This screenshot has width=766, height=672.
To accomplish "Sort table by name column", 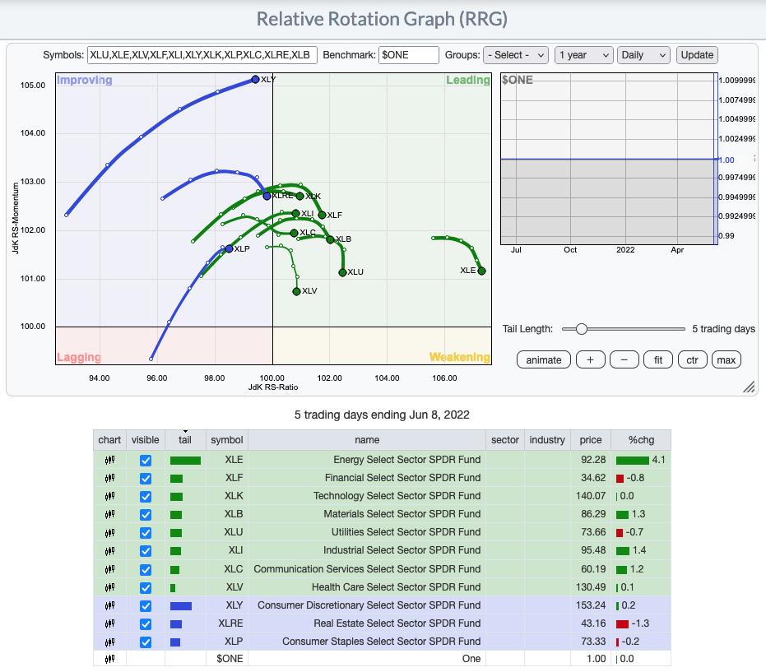I will (367, 439).
